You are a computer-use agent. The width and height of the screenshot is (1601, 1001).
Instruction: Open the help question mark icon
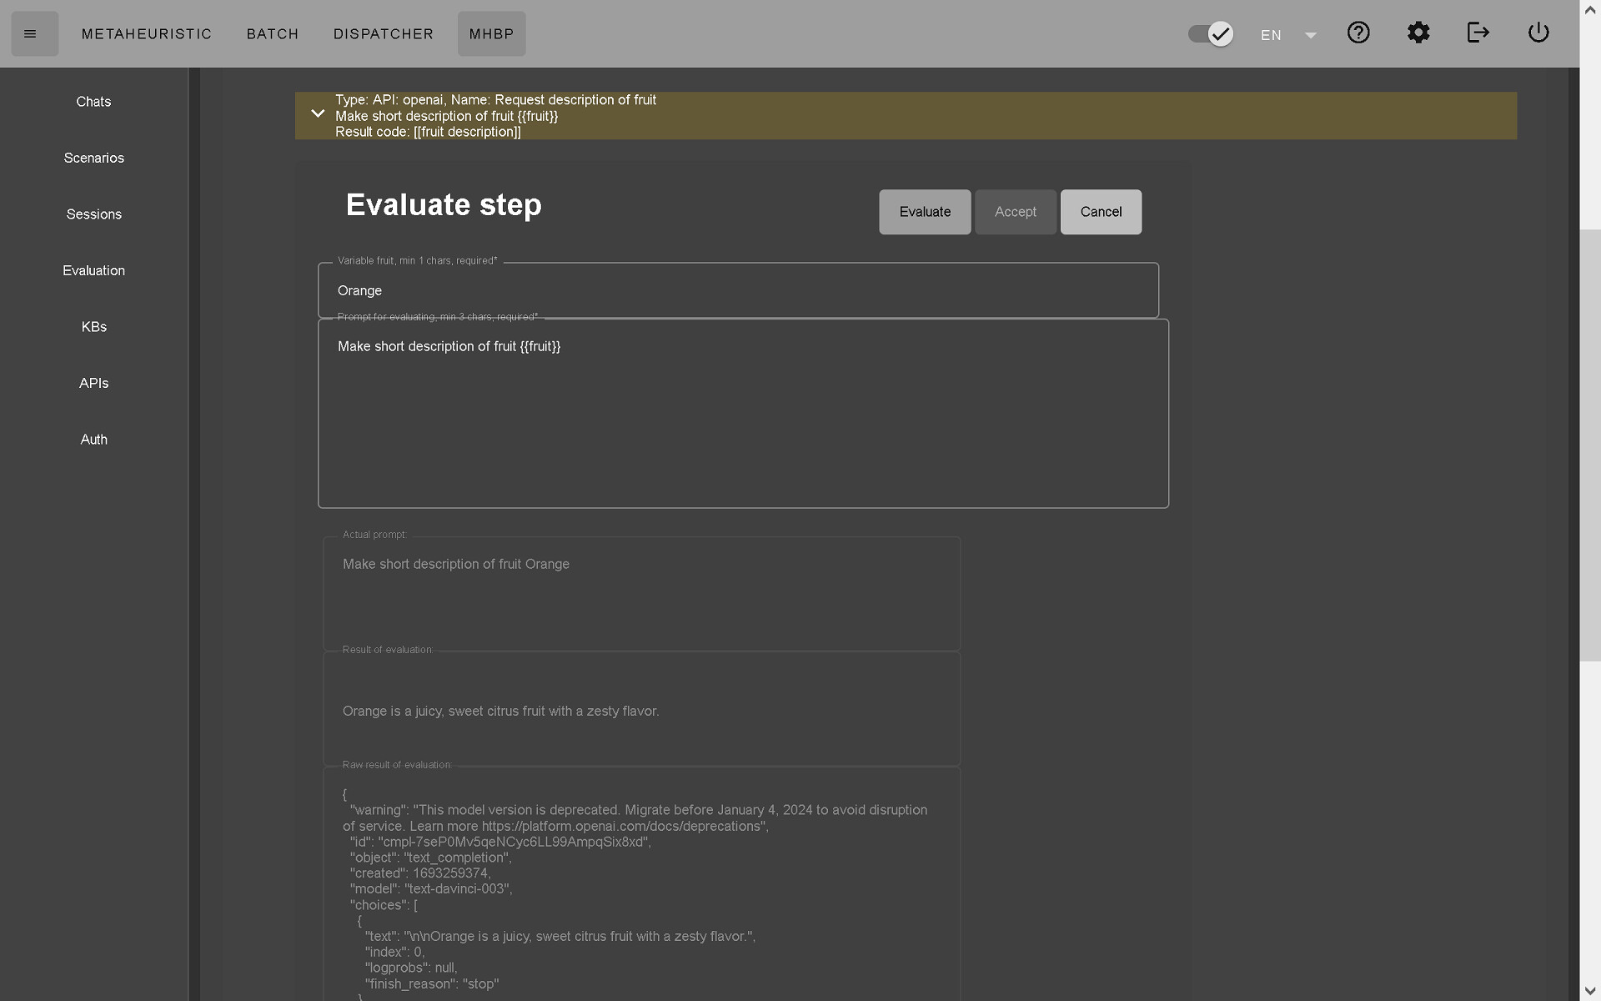tap(1358, 33)
